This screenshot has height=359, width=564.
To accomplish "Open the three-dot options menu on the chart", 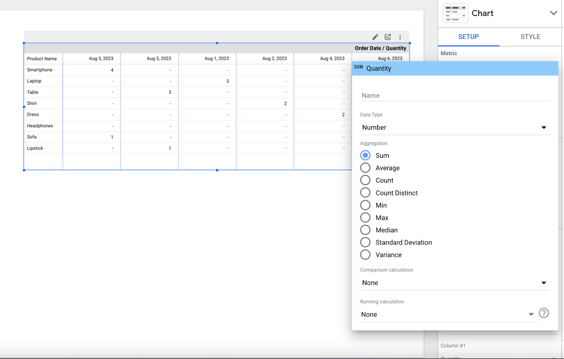I will click(400, 37).
